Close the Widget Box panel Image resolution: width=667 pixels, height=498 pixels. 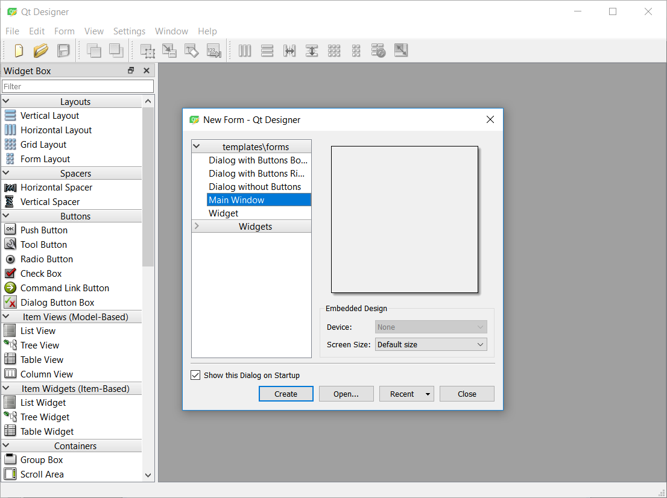pyautogui.click(x=147, y=71)
